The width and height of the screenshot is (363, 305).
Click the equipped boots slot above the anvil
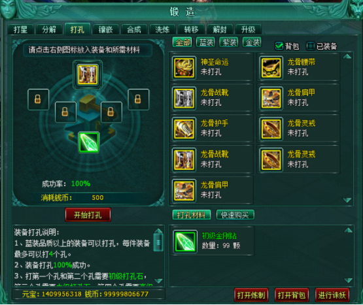[x=88, y=74]
